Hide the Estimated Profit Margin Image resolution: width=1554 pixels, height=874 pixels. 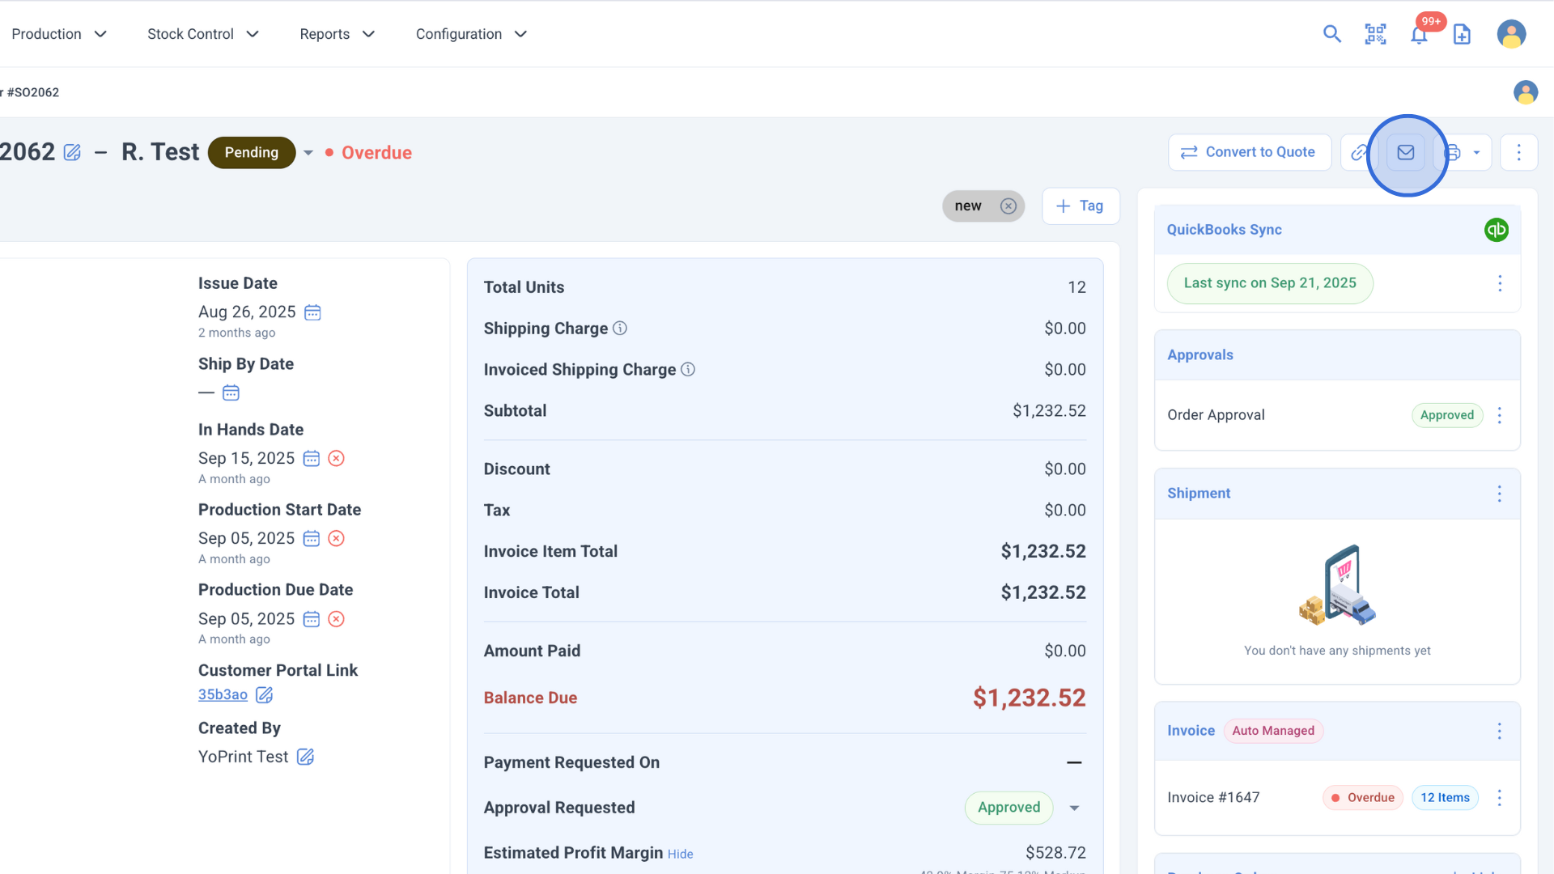click(680, 855)
